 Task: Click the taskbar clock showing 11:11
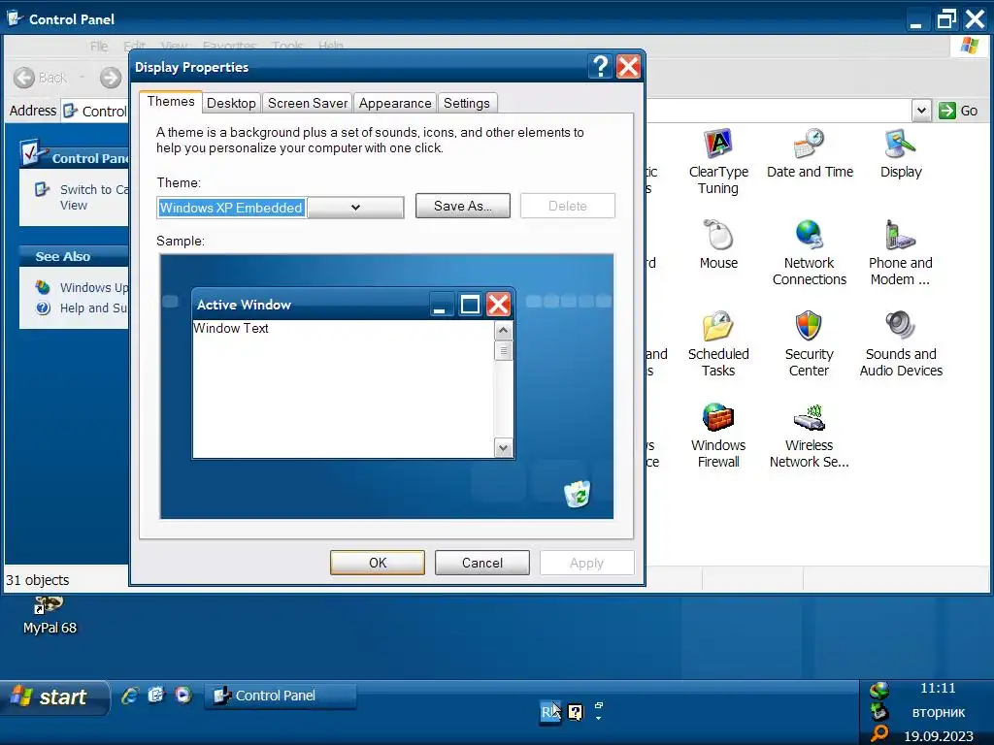[x=938, y=688]
